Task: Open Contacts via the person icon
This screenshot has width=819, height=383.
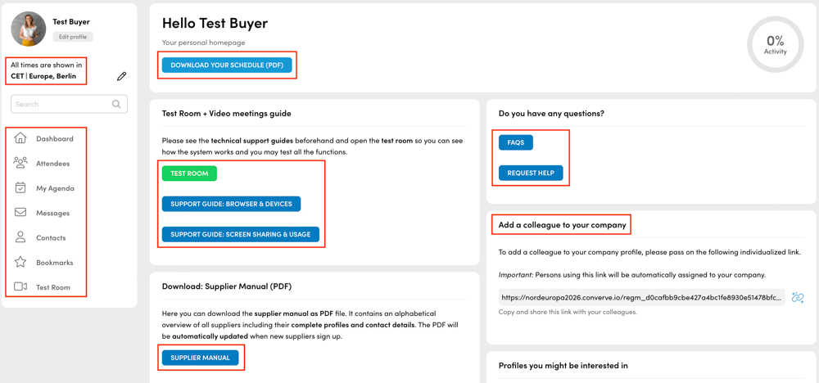Action: pos(20,237)
